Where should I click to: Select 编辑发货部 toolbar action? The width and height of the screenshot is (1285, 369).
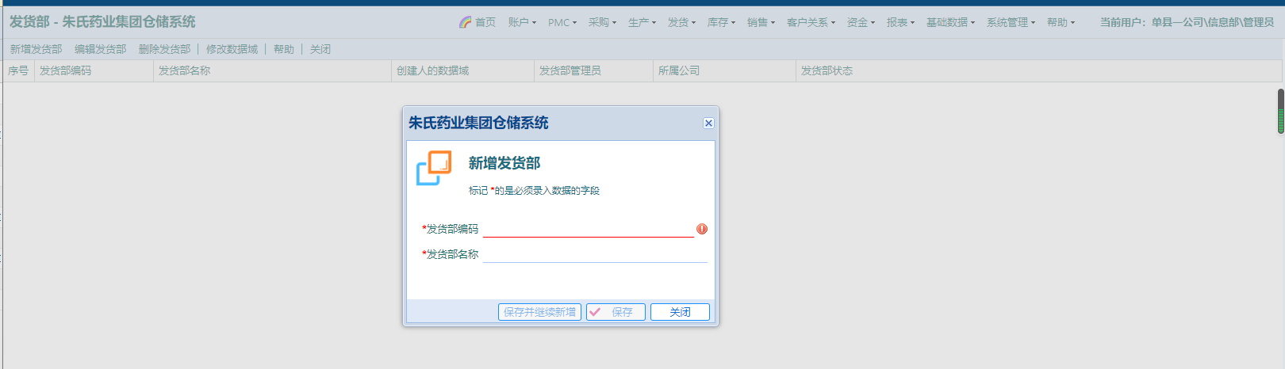click(100, 49)
